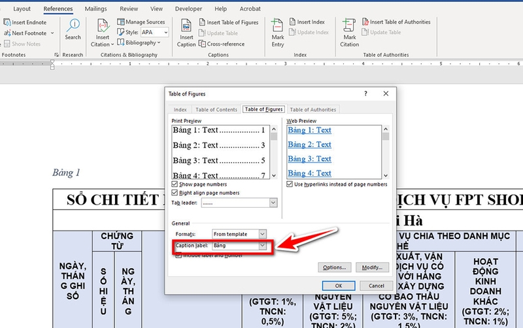This screenshot has width=523, height=328.
Task: Click the Mark Entry icon
Action: click(x=278, y=31)
